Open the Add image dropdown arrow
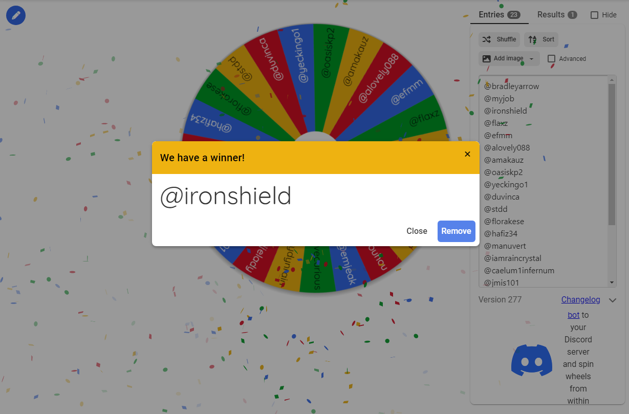The height and width of the screenshot is (414, 629). click(531, 59)
